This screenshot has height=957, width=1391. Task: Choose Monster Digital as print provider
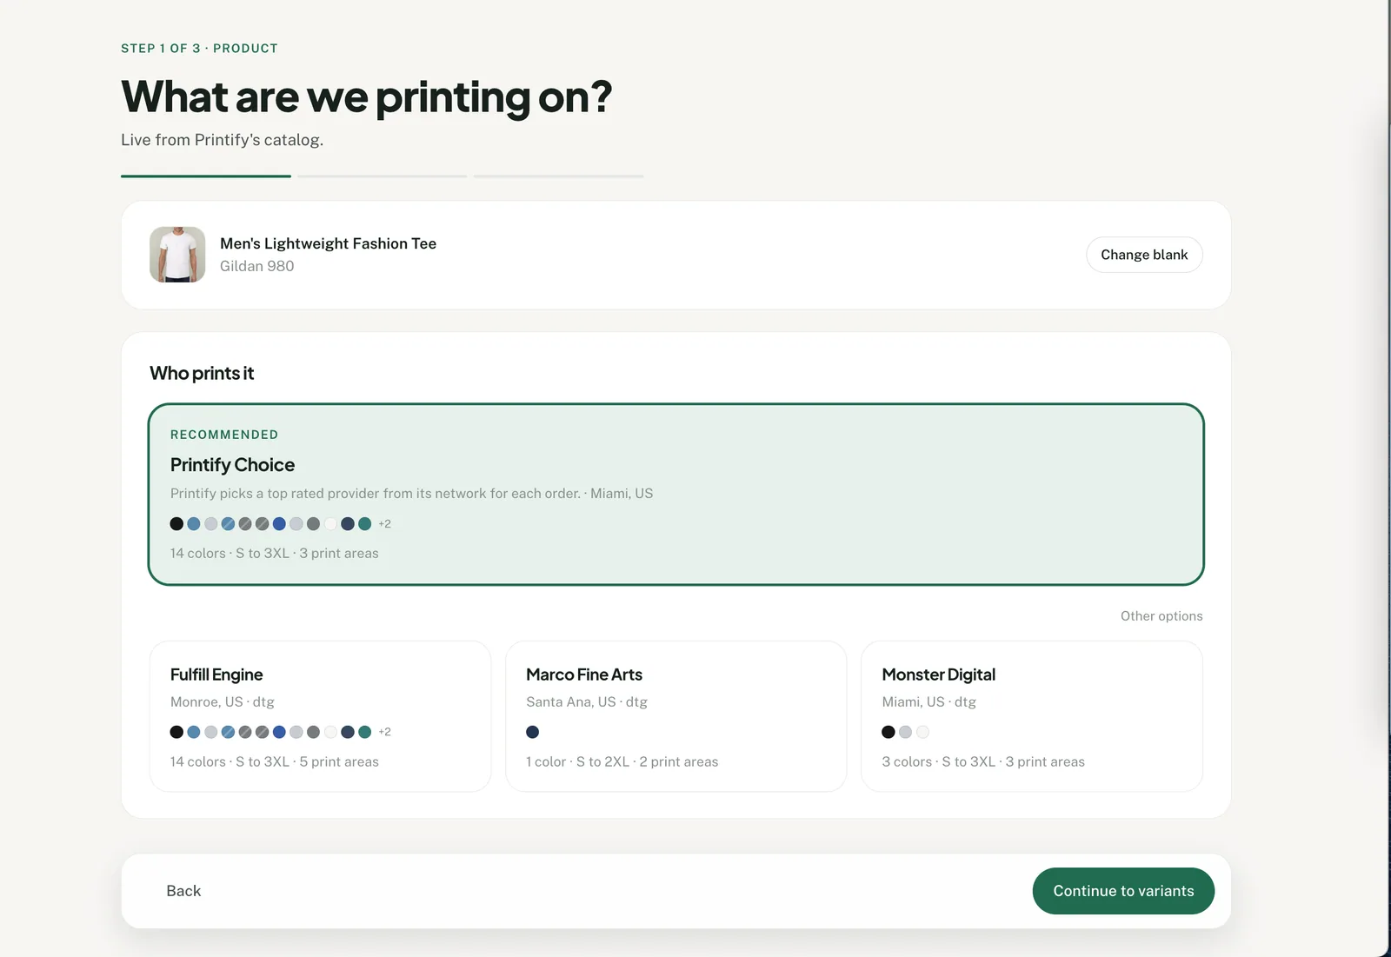[1032, 716]
